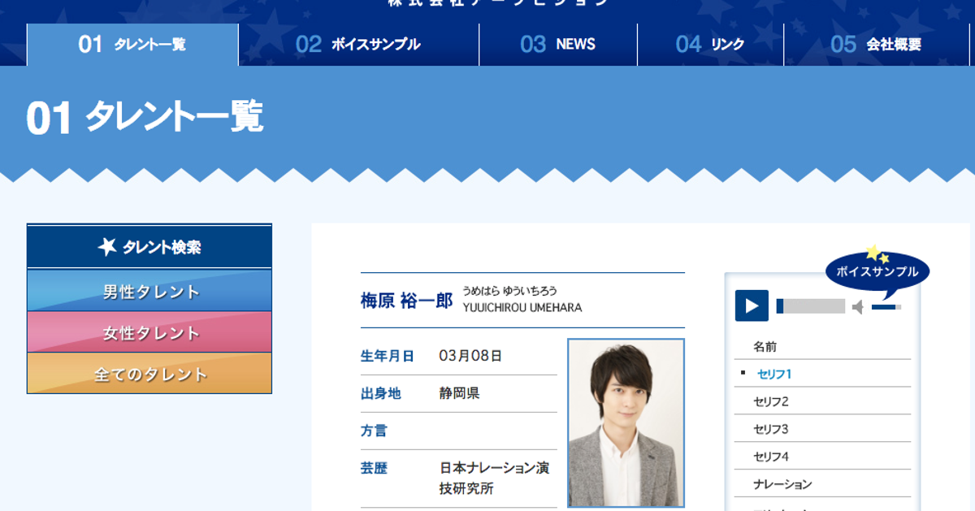Click the 01 タレント一覧 page heading
The width and height of the screenshot is (975, 511).
pyautogui.click(x=145, y=118)
